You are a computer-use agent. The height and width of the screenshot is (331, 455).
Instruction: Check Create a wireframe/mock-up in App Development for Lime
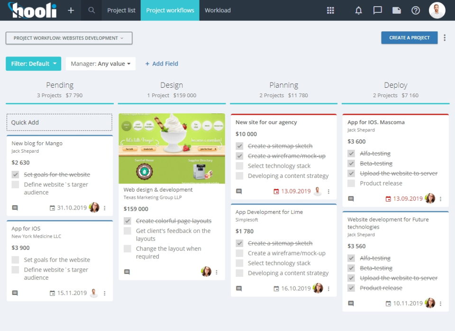(239, 253)
